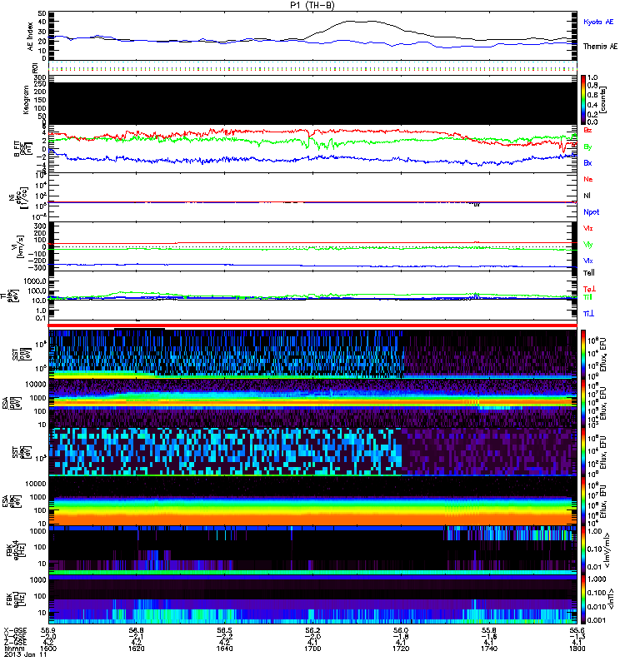Click the red Te⊥ legend label
Screen dimensions: 625x666
[x=589, y=289]
